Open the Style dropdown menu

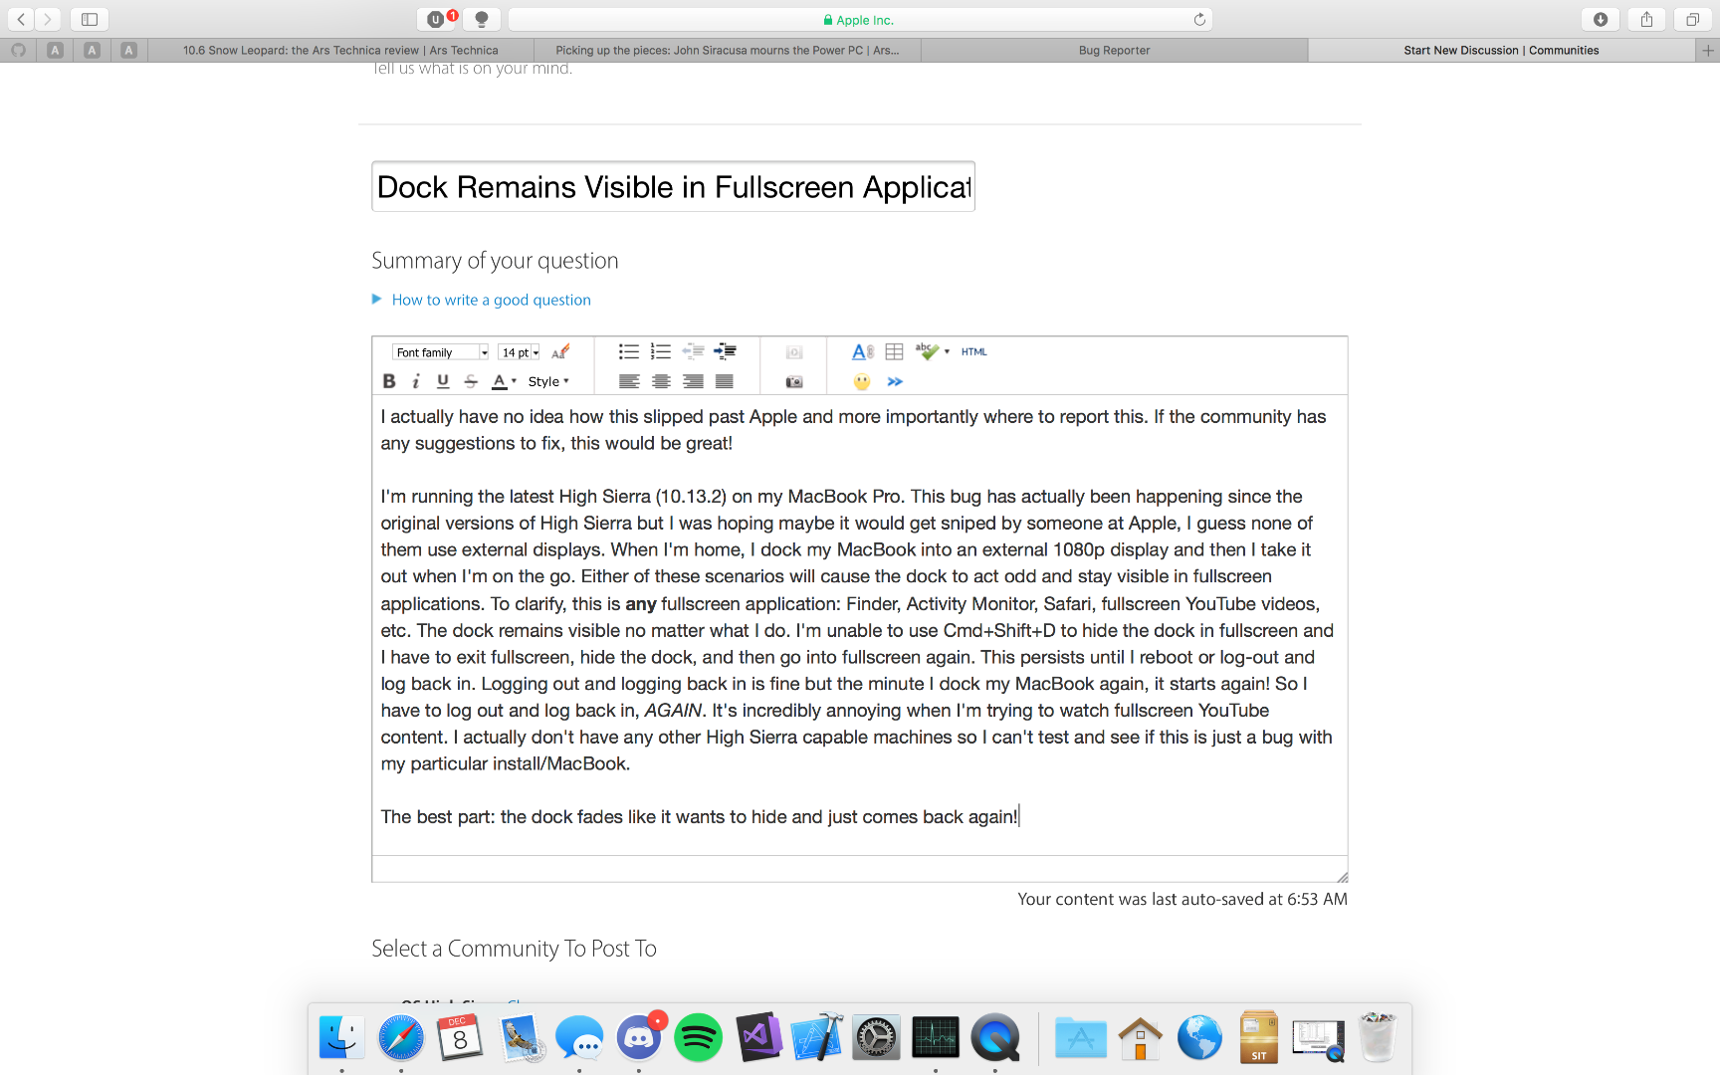click(x=548, y=381)
